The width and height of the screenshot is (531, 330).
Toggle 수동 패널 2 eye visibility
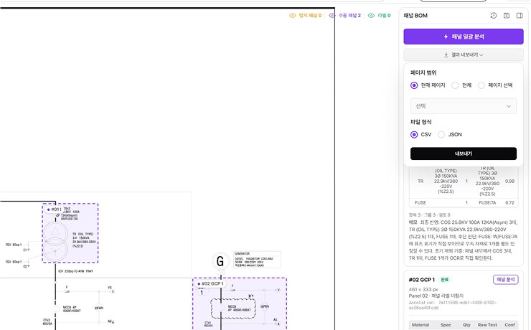coord(332,16)
